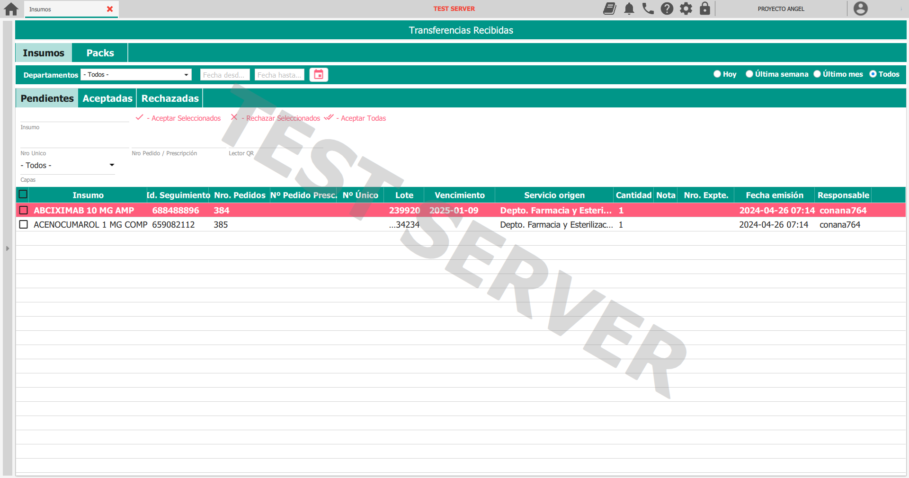Go to the home icon
Image resolution: width=909 pixels, height=478 pixels.
pos(11,9)
